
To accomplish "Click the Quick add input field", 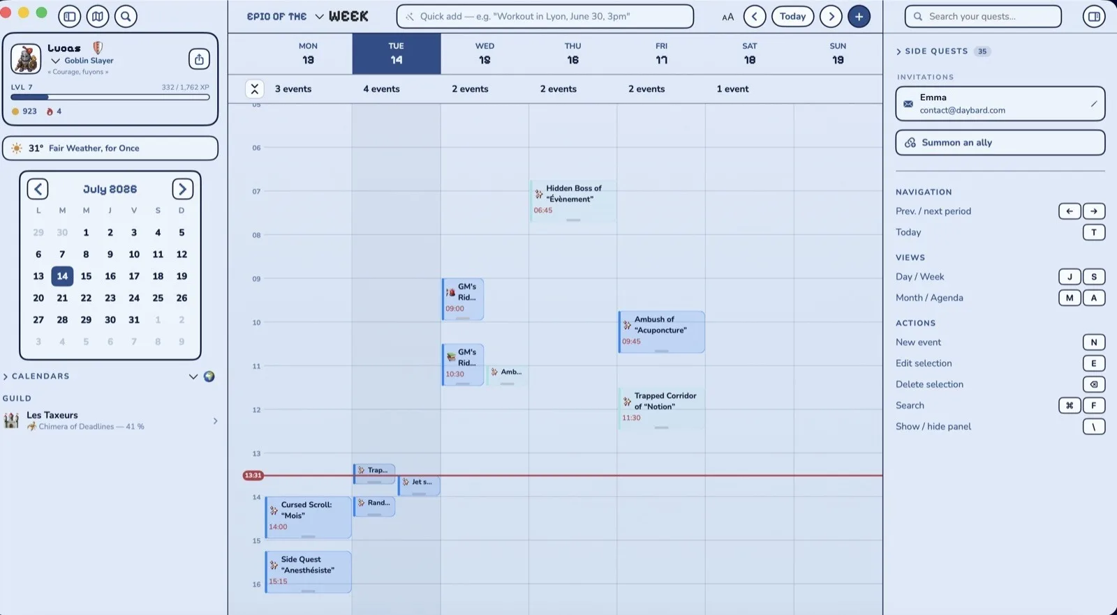I will point(545,17).
